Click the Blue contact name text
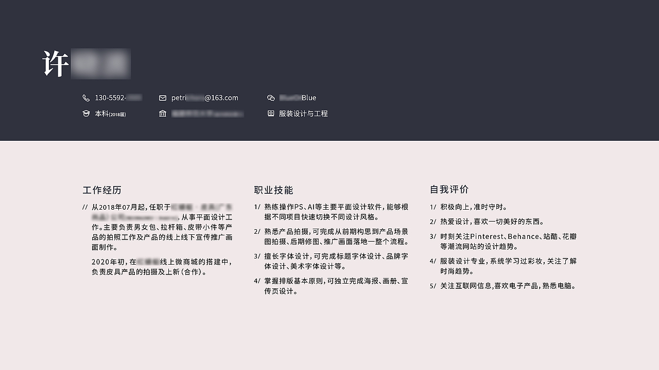Screen dimensions: 659x370 click(x=298, y=98)
